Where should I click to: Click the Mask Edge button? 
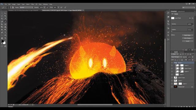click(187, 35)
